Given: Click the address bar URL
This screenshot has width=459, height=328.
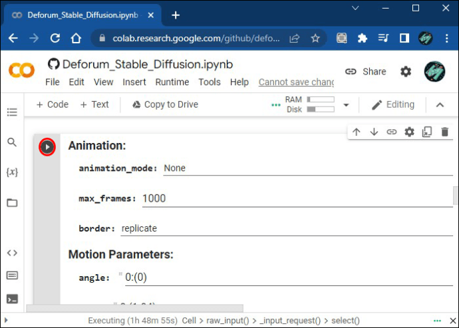Looking at the screenshot, I should point(196,39).
